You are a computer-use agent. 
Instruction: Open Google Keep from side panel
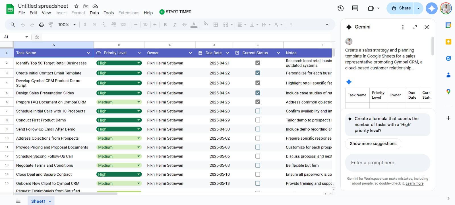(x=448, y=42)
